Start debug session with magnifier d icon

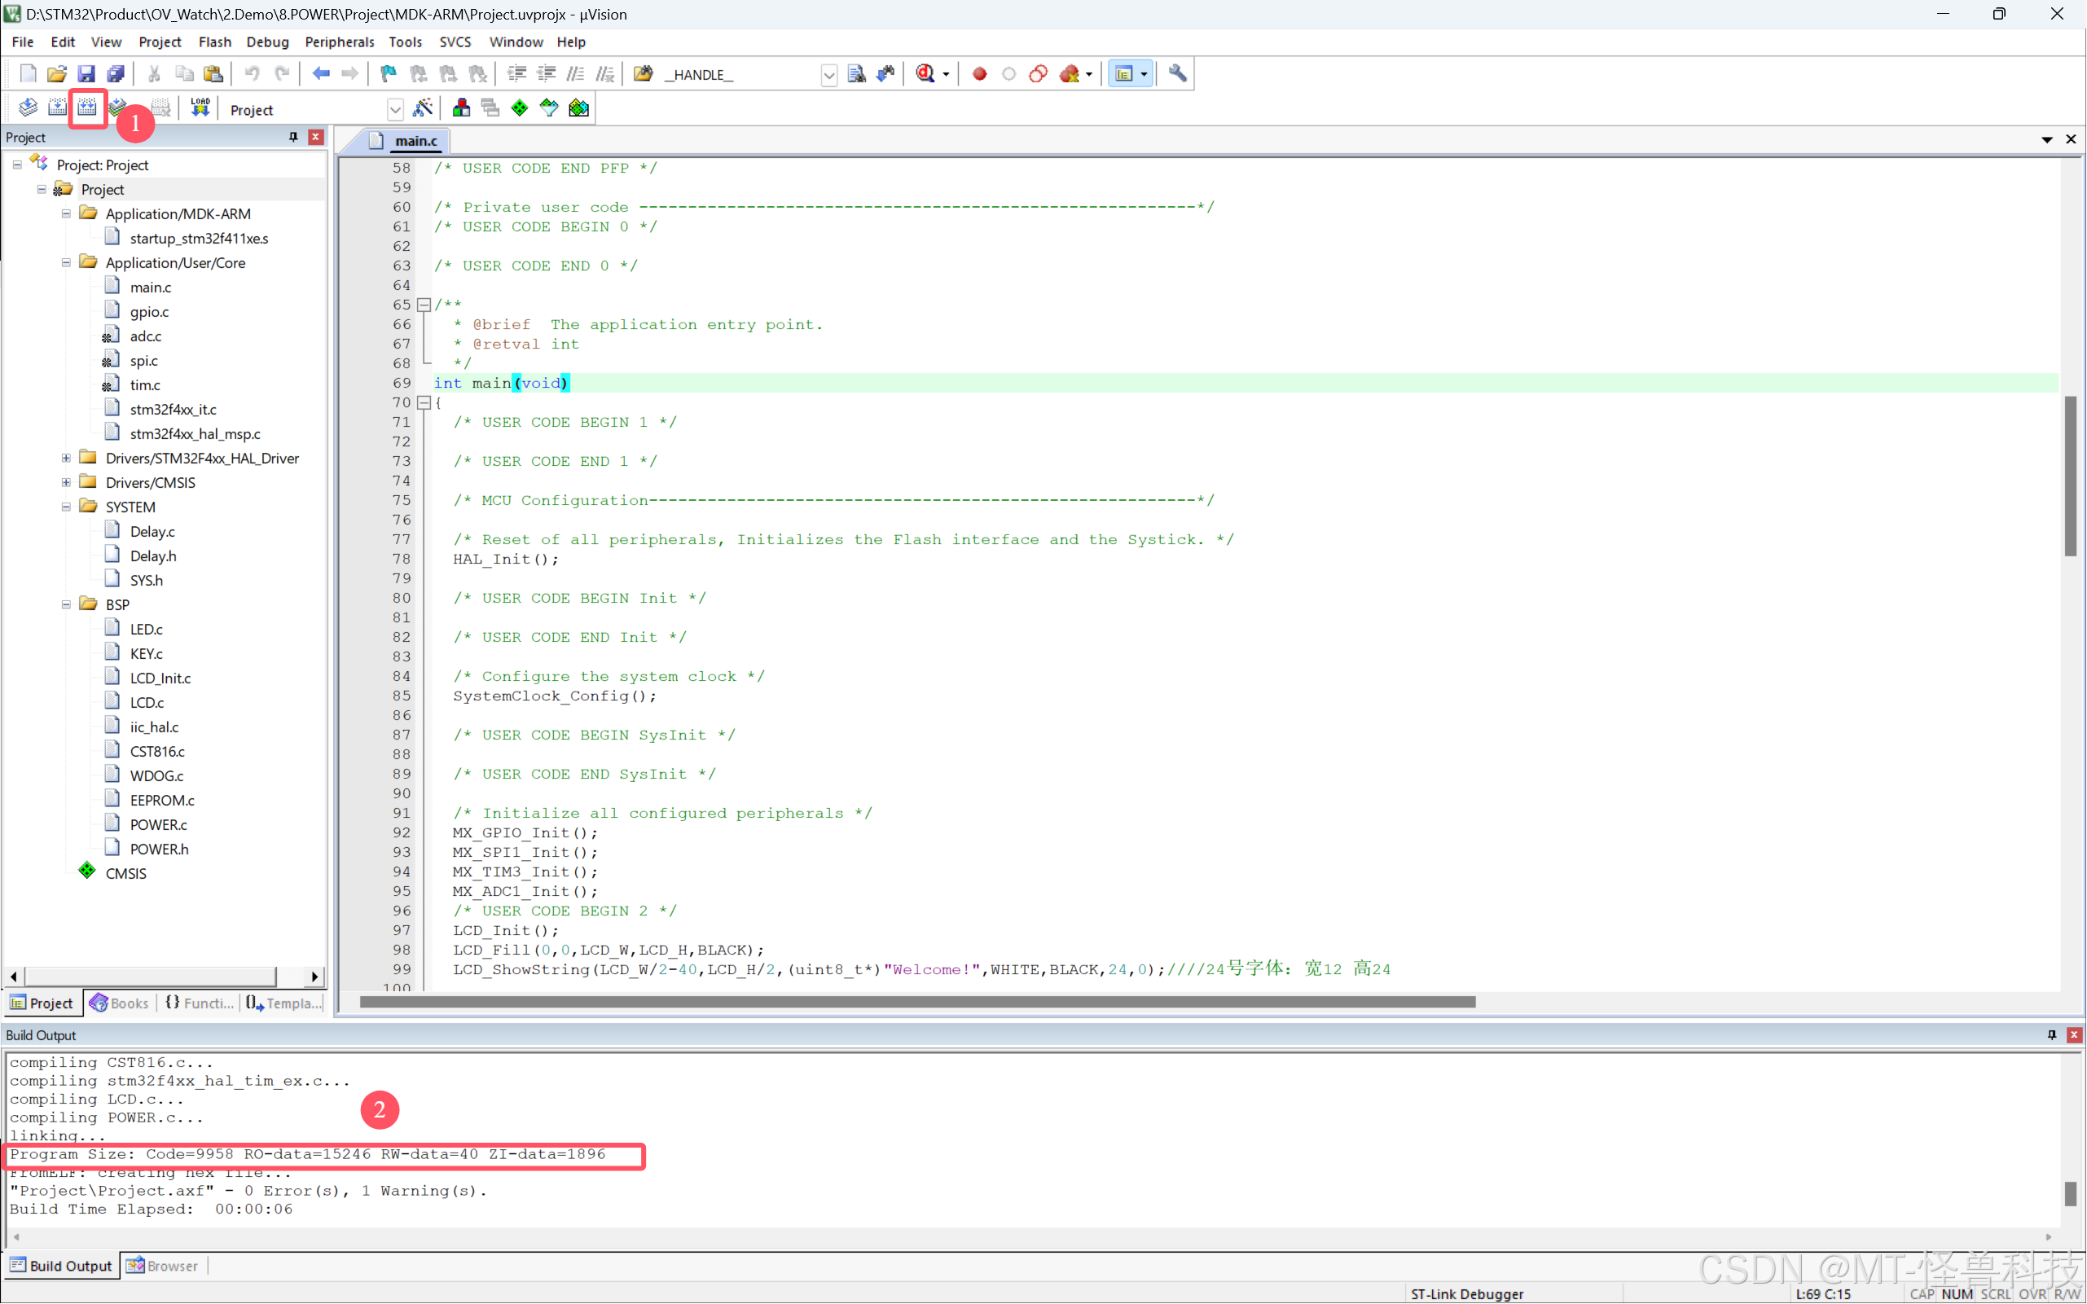click(925, 74)
